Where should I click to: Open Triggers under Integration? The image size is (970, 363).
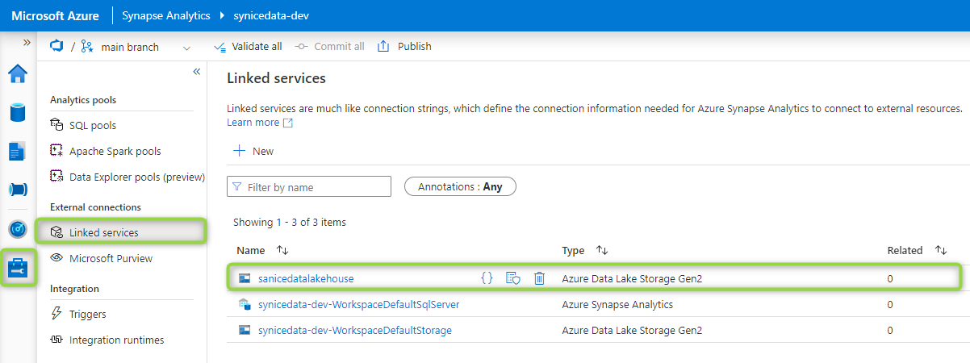pyautogui.click(x=87, y=314)
